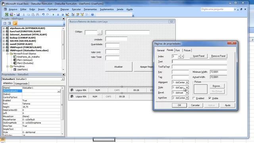Click the Remove Panel button
This screenshot has height=143, width=254.
point(218,56)
